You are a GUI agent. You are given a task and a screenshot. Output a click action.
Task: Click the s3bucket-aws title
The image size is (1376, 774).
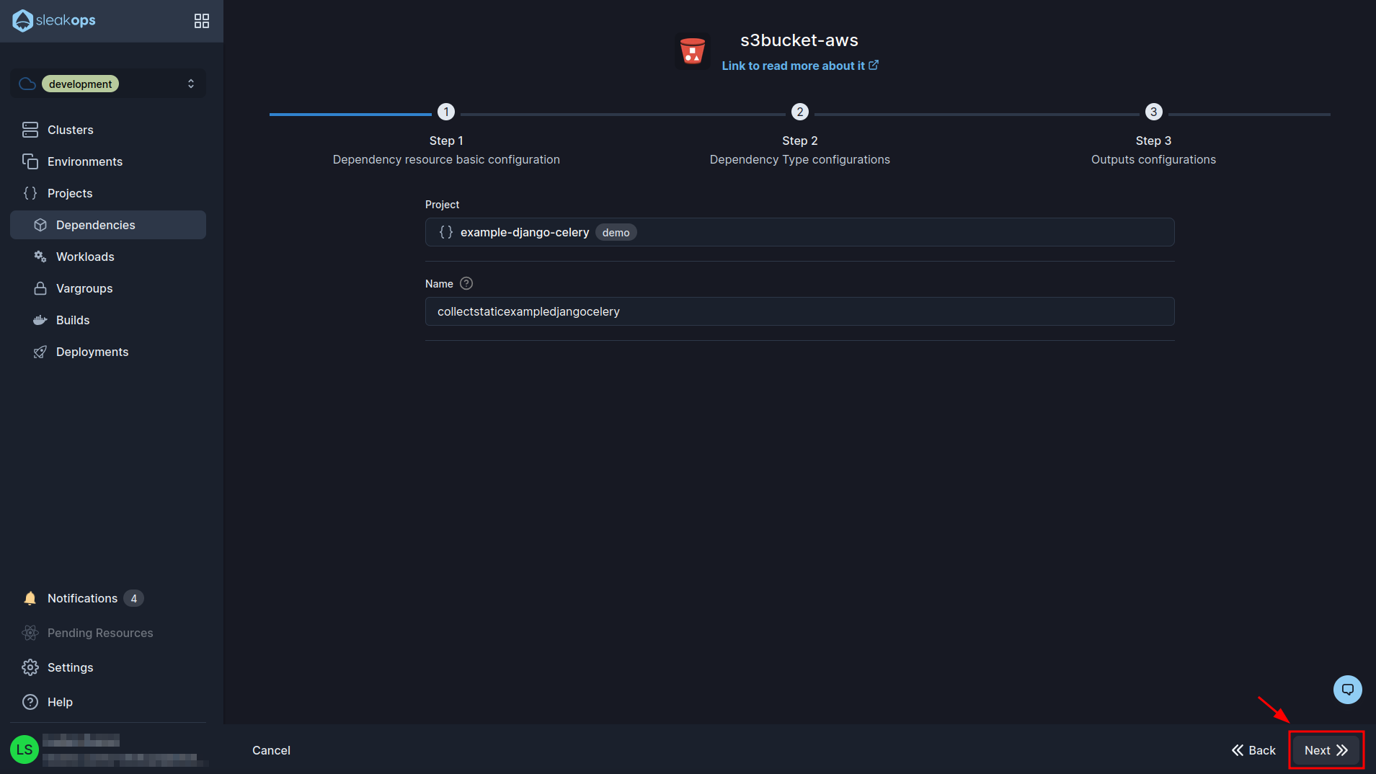(x=799, y=40)
